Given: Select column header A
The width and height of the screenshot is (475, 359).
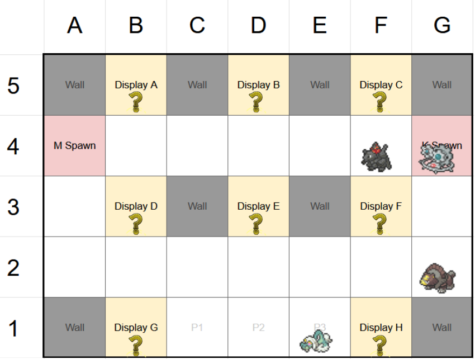Looking at the screenshot, I should [74, 26].
